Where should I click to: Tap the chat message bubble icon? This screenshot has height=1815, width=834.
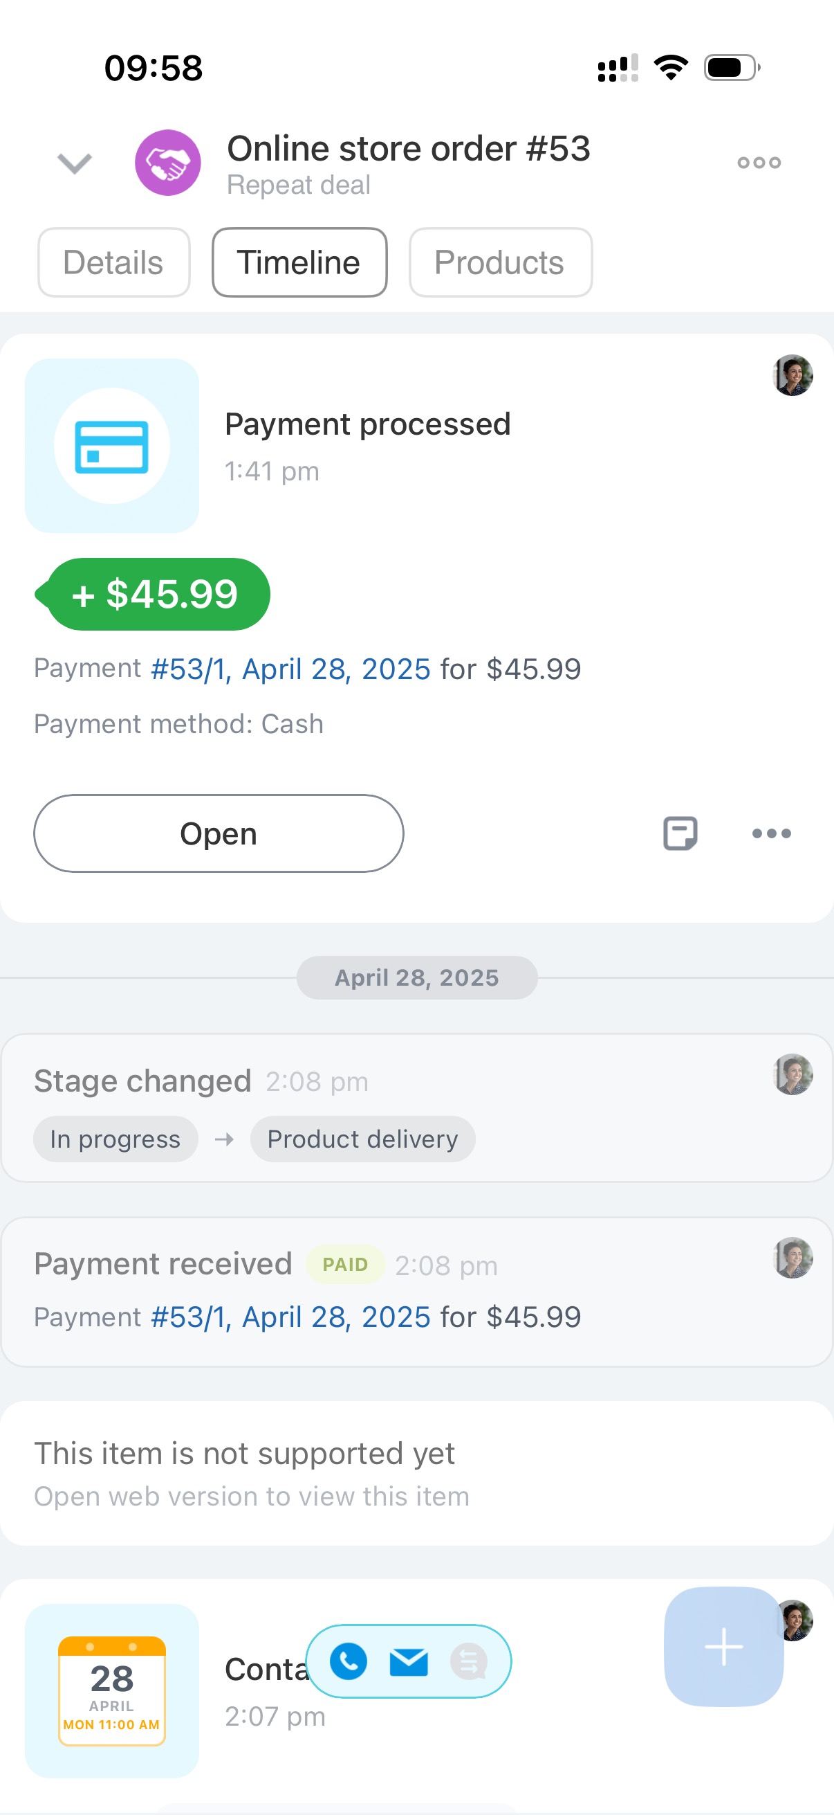469,1661
